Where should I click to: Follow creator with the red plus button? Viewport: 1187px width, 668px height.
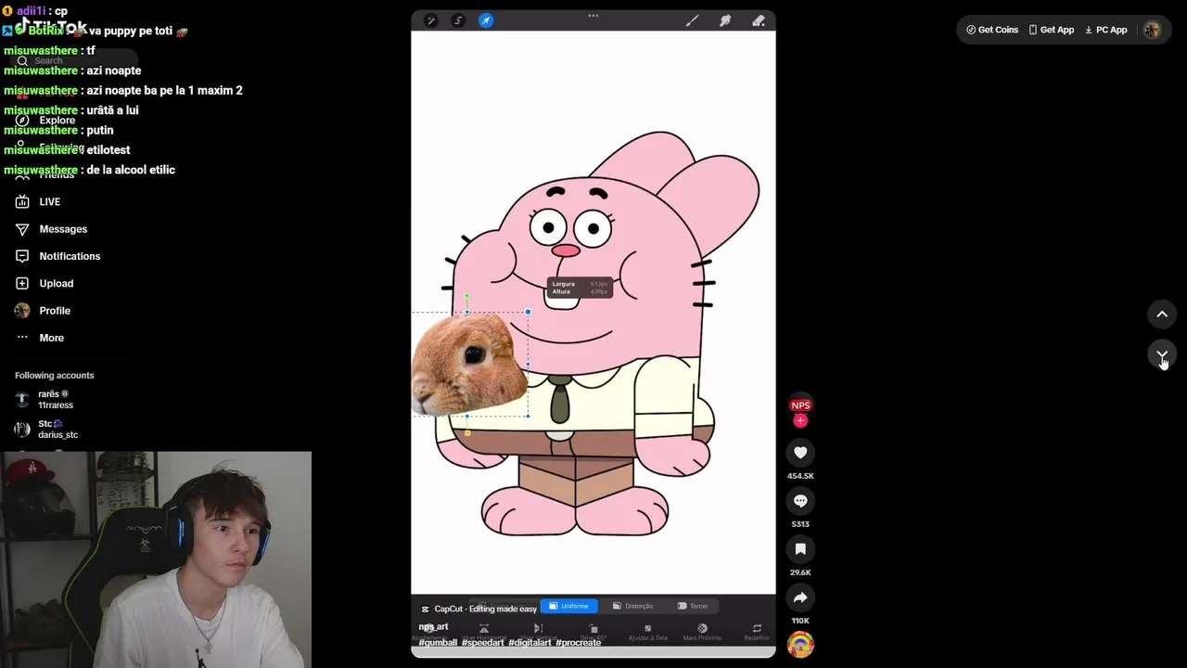point(800,421)
